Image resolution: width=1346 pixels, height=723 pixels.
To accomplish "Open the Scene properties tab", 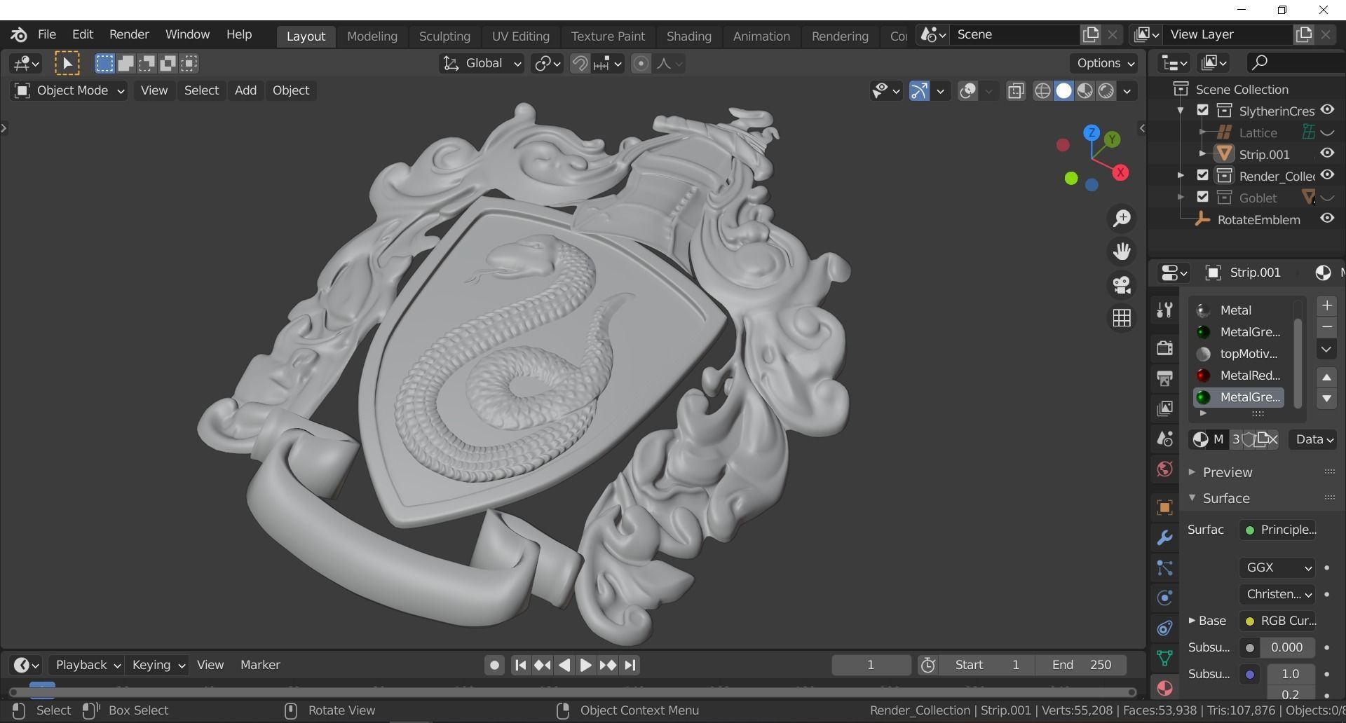I will (x=1164, y=439).
